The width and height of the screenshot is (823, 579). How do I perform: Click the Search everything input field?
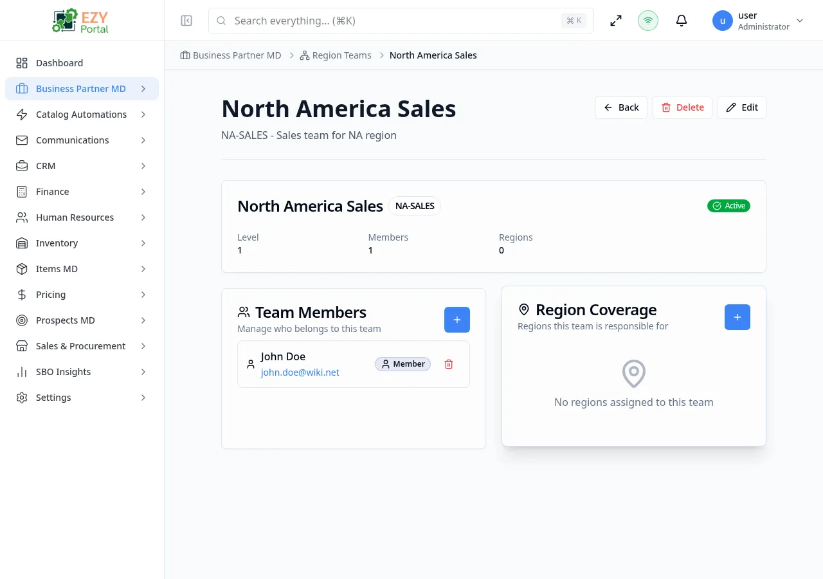tap(392, 21)
